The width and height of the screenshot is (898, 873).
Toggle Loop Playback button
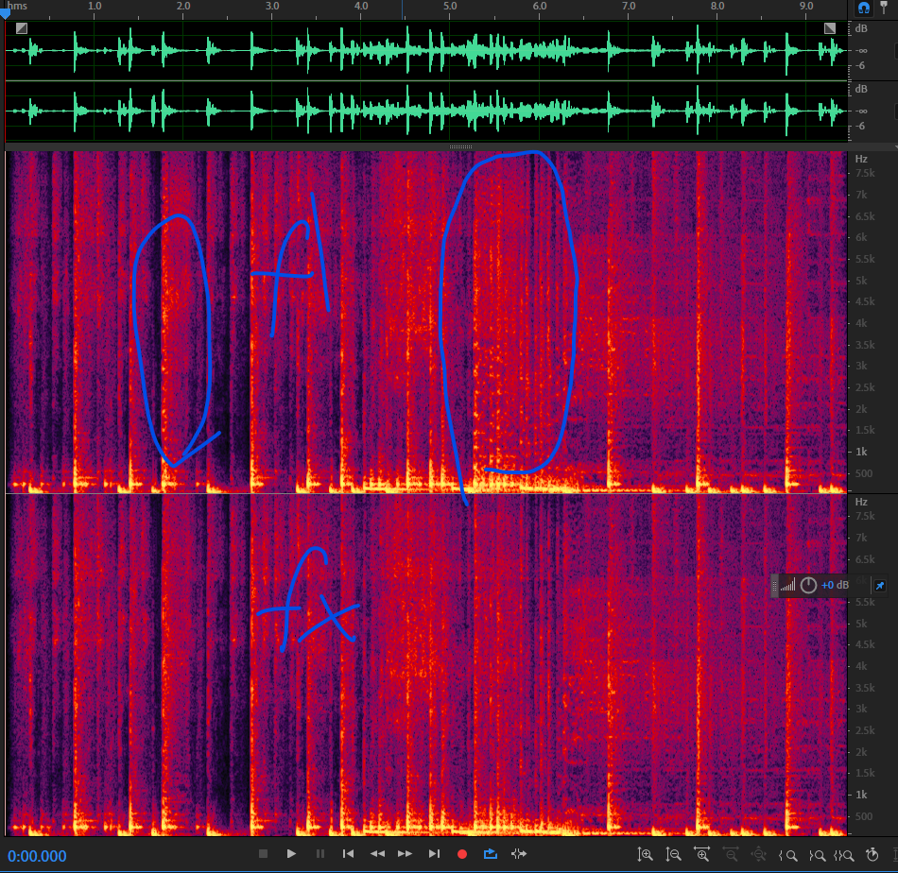pyautogui.click(x=490, y=854)
